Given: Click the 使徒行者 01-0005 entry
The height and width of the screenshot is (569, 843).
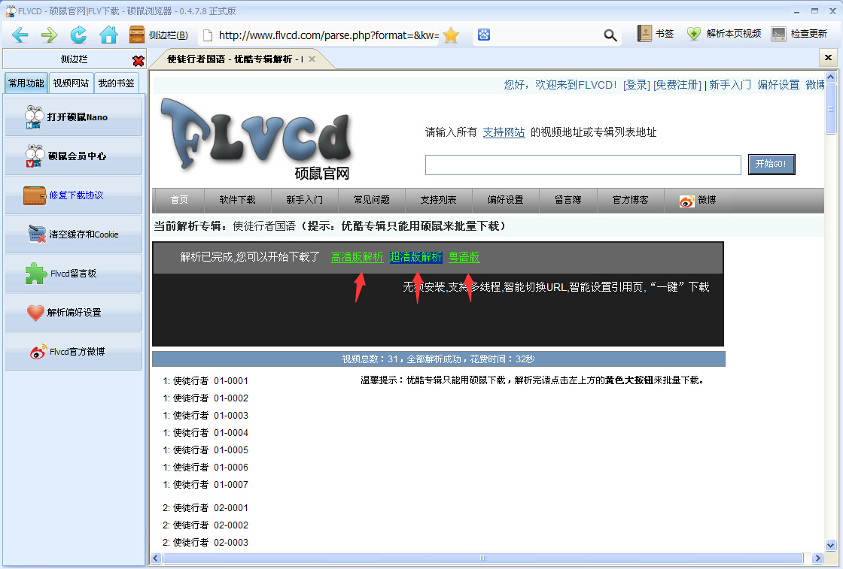Looking at the screenshot, I should coord(205,449).
